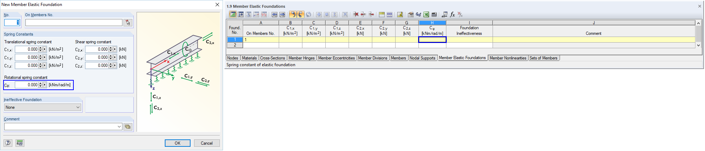Open the C2,x value arrow menu button
705x151 pixels.
pyautogui.click(x=115, y=50)
